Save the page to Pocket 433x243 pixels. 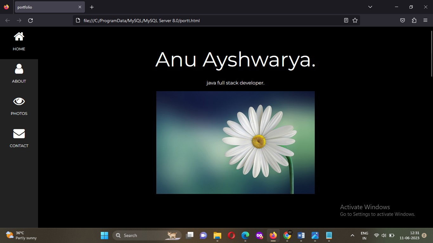pos(403,20)
